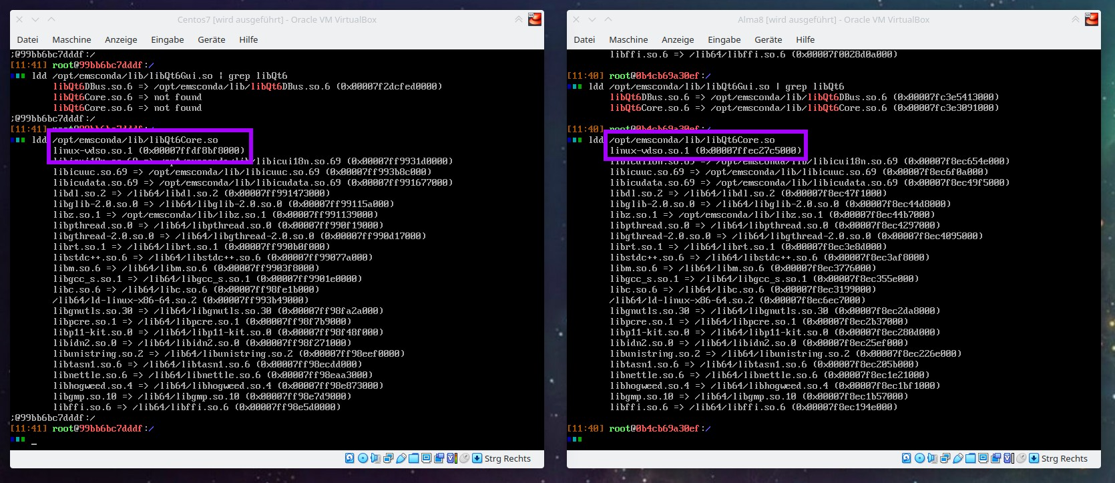Open USB devices indicator in Alma8 window
The width and height of the screenshot is (1115, 483).
[958, 458]
